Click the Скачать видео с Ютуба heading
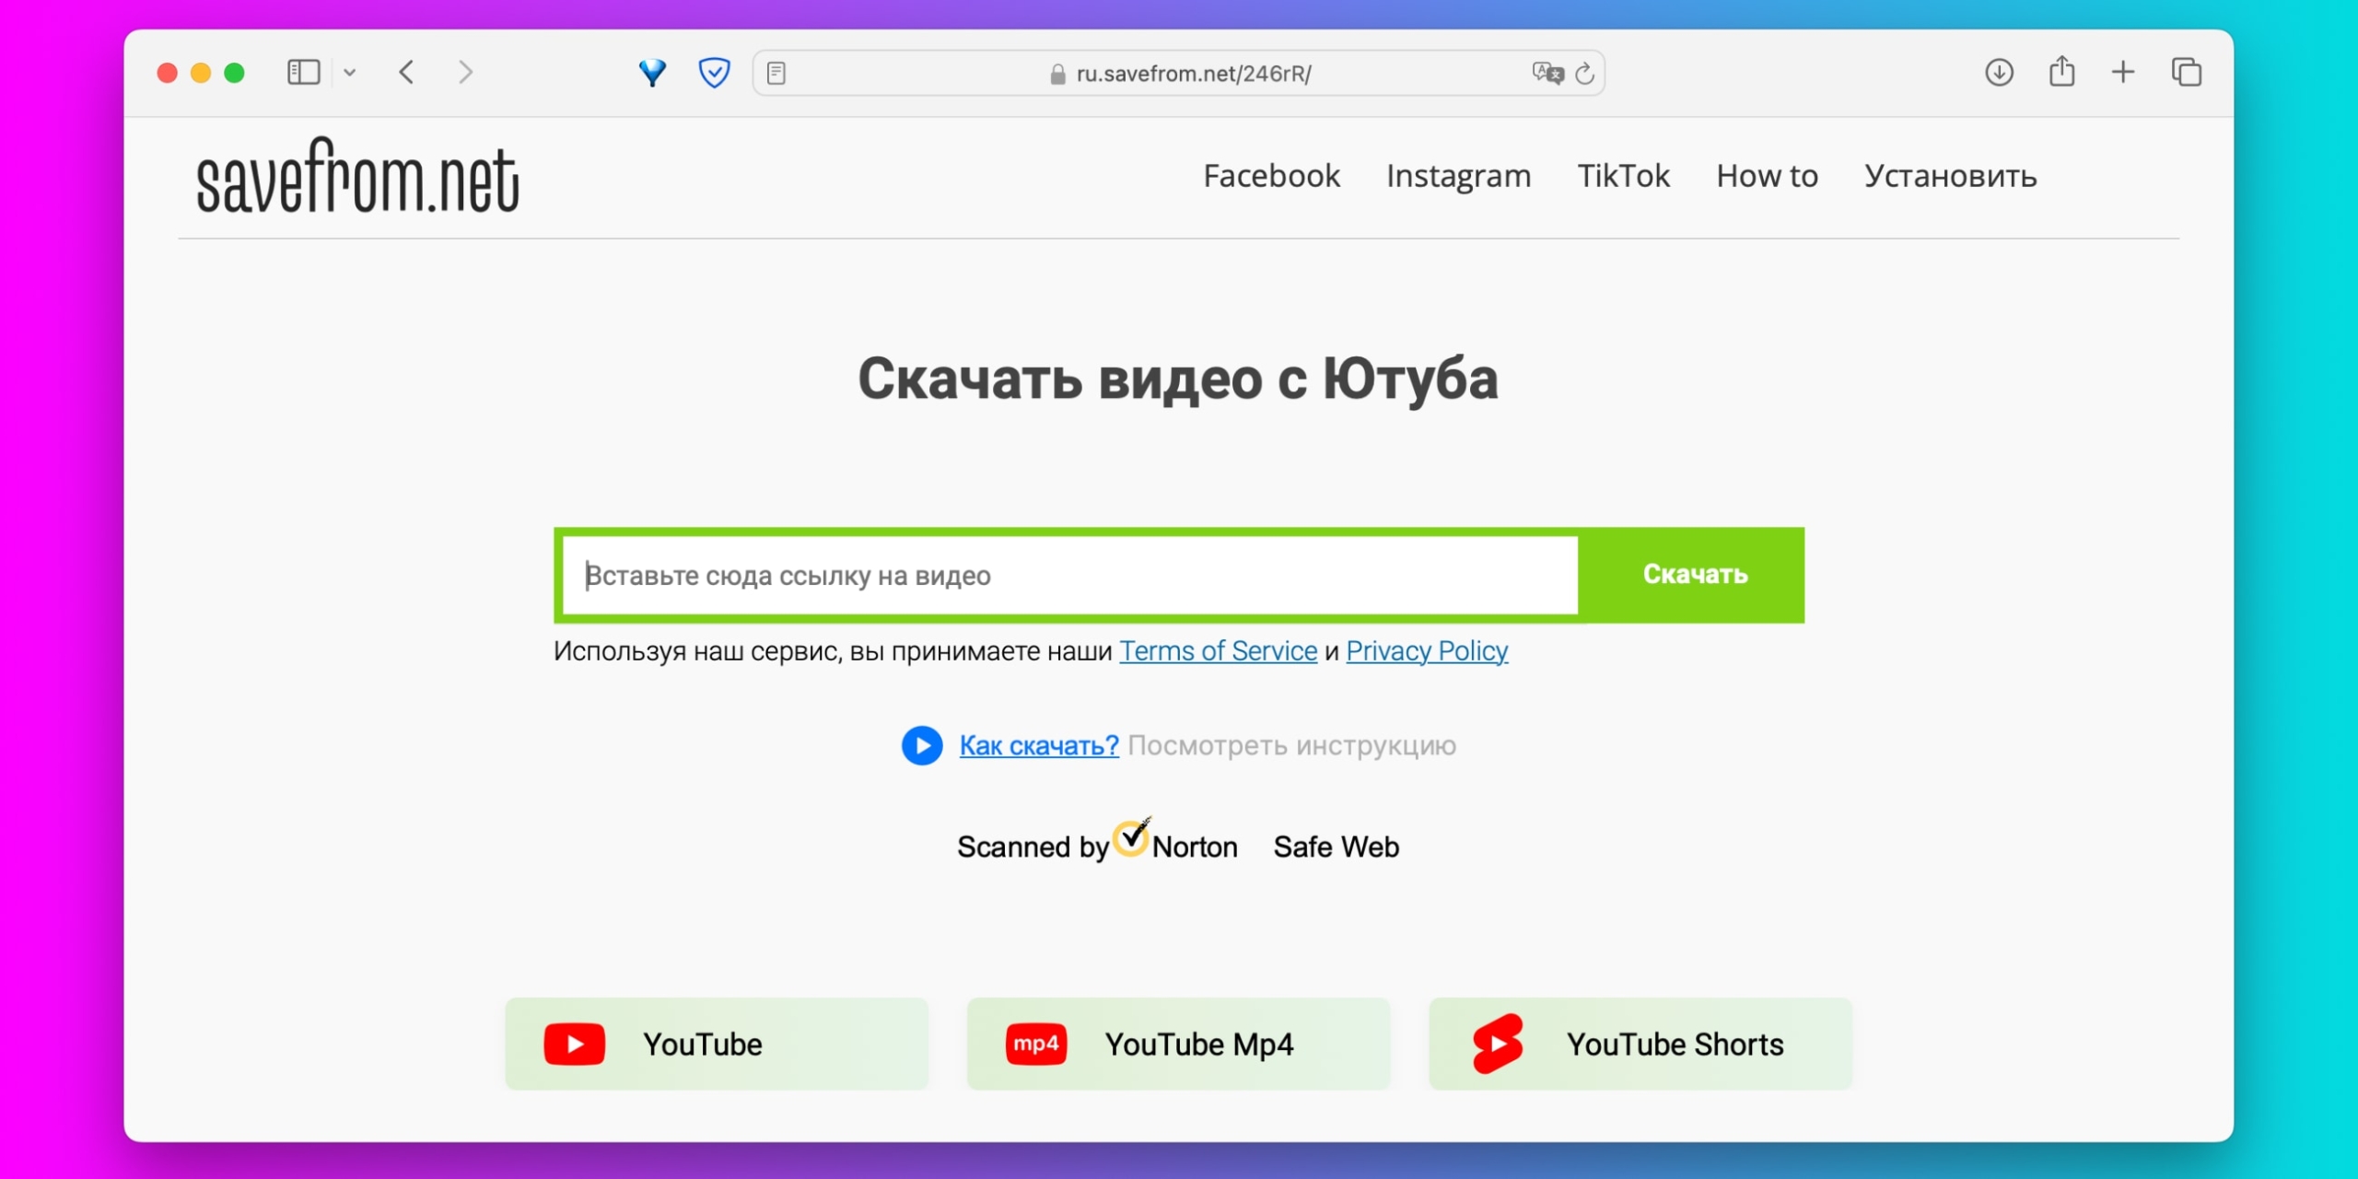2358x1179 pixels. coord(1178,379)
